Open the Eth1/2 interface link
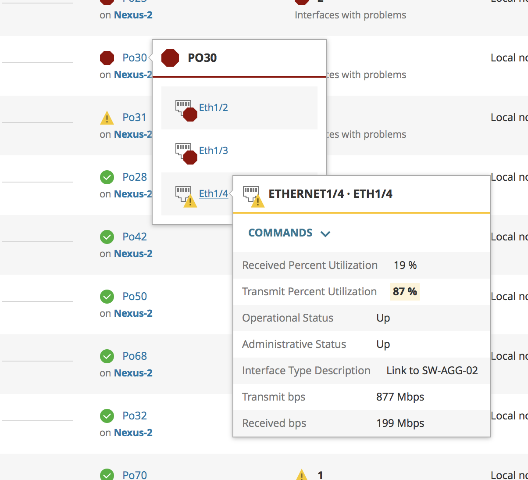This screenshot has width=528, height=480. [x=214, y=107]
